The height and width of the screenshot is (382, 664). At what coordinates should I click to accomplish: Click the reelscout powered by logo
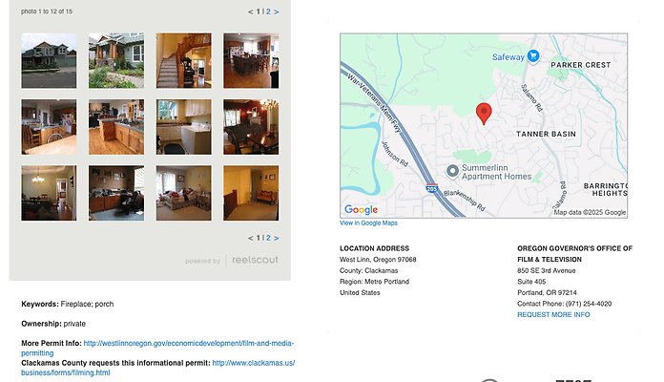click(232, 260)
